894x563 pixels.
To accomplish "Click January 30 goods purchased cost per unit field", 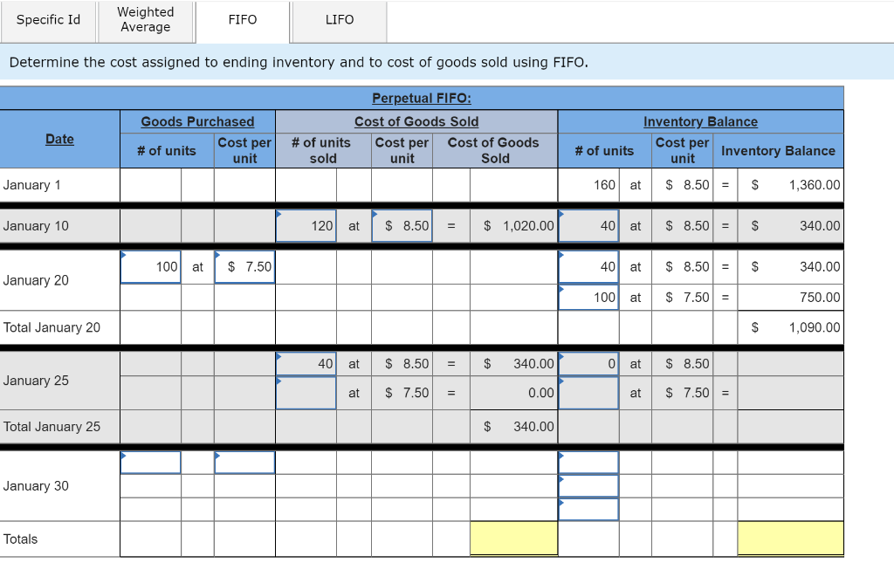I will pos(244,463).
